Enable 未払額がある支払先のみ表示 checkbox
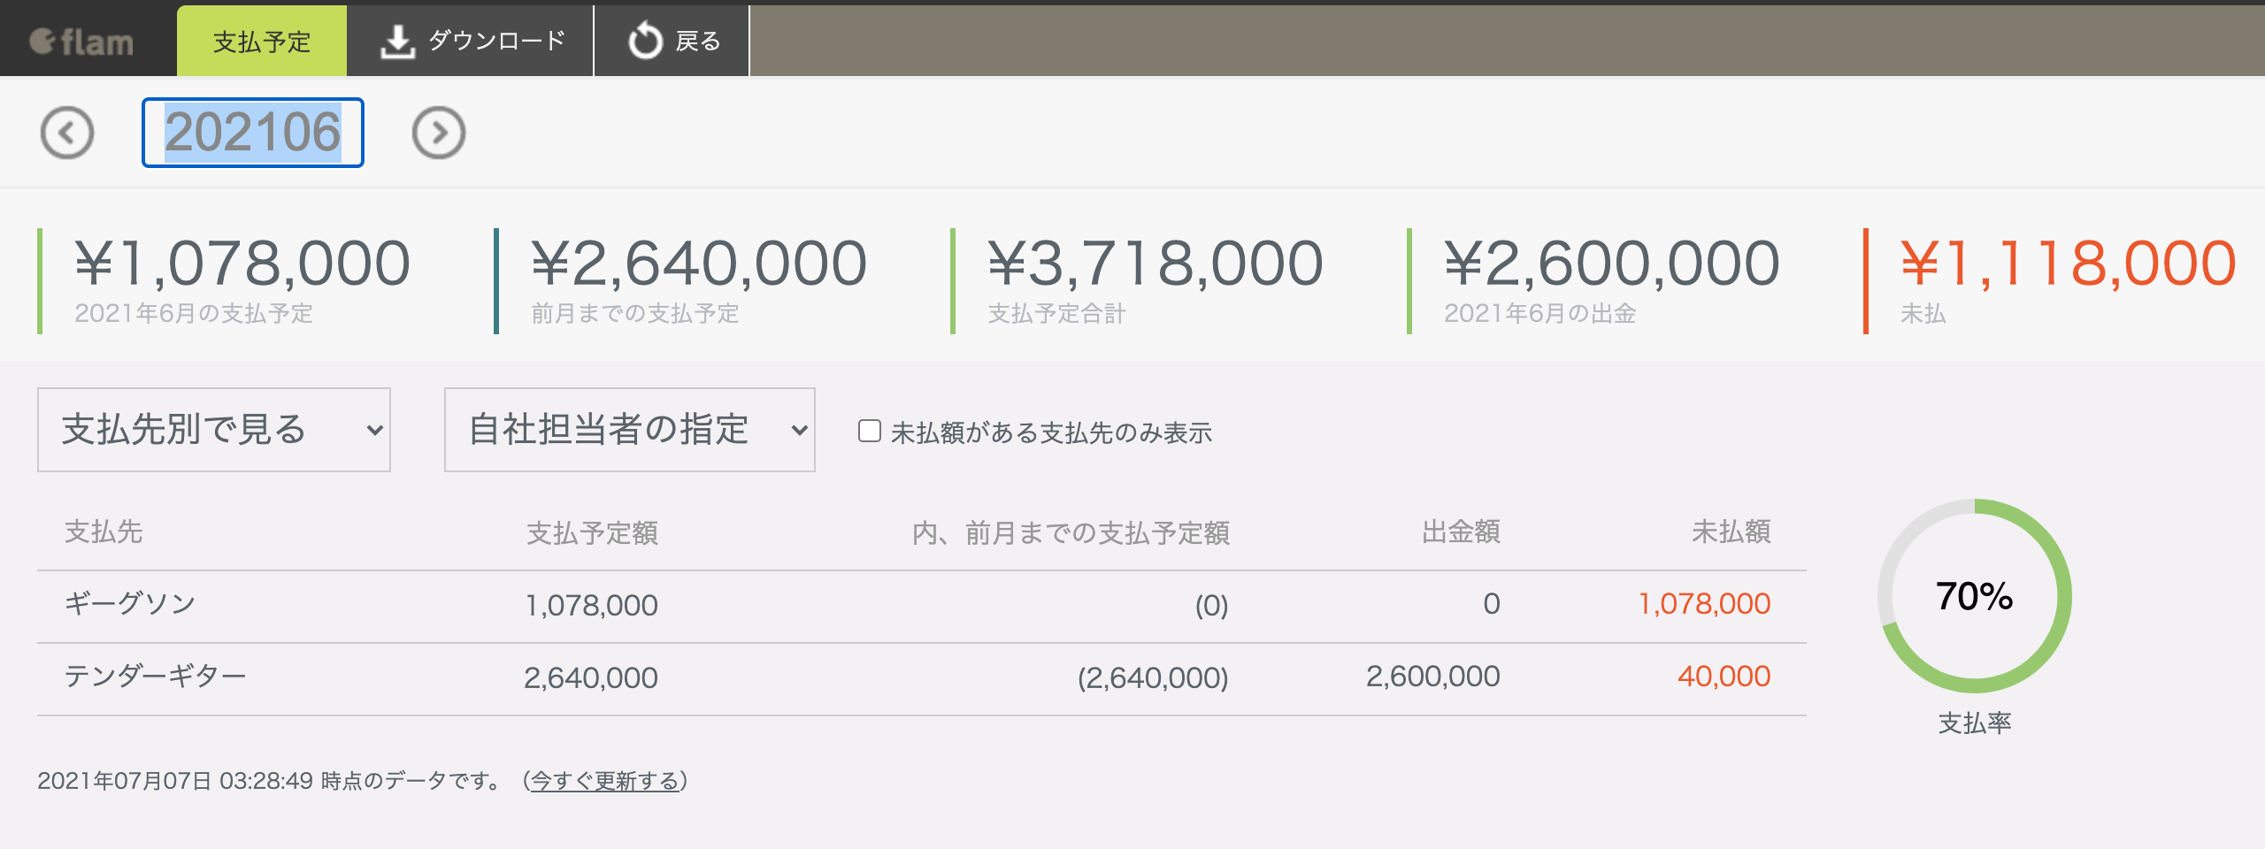The width and height of the screenshot is (2265, 849). 870,431
